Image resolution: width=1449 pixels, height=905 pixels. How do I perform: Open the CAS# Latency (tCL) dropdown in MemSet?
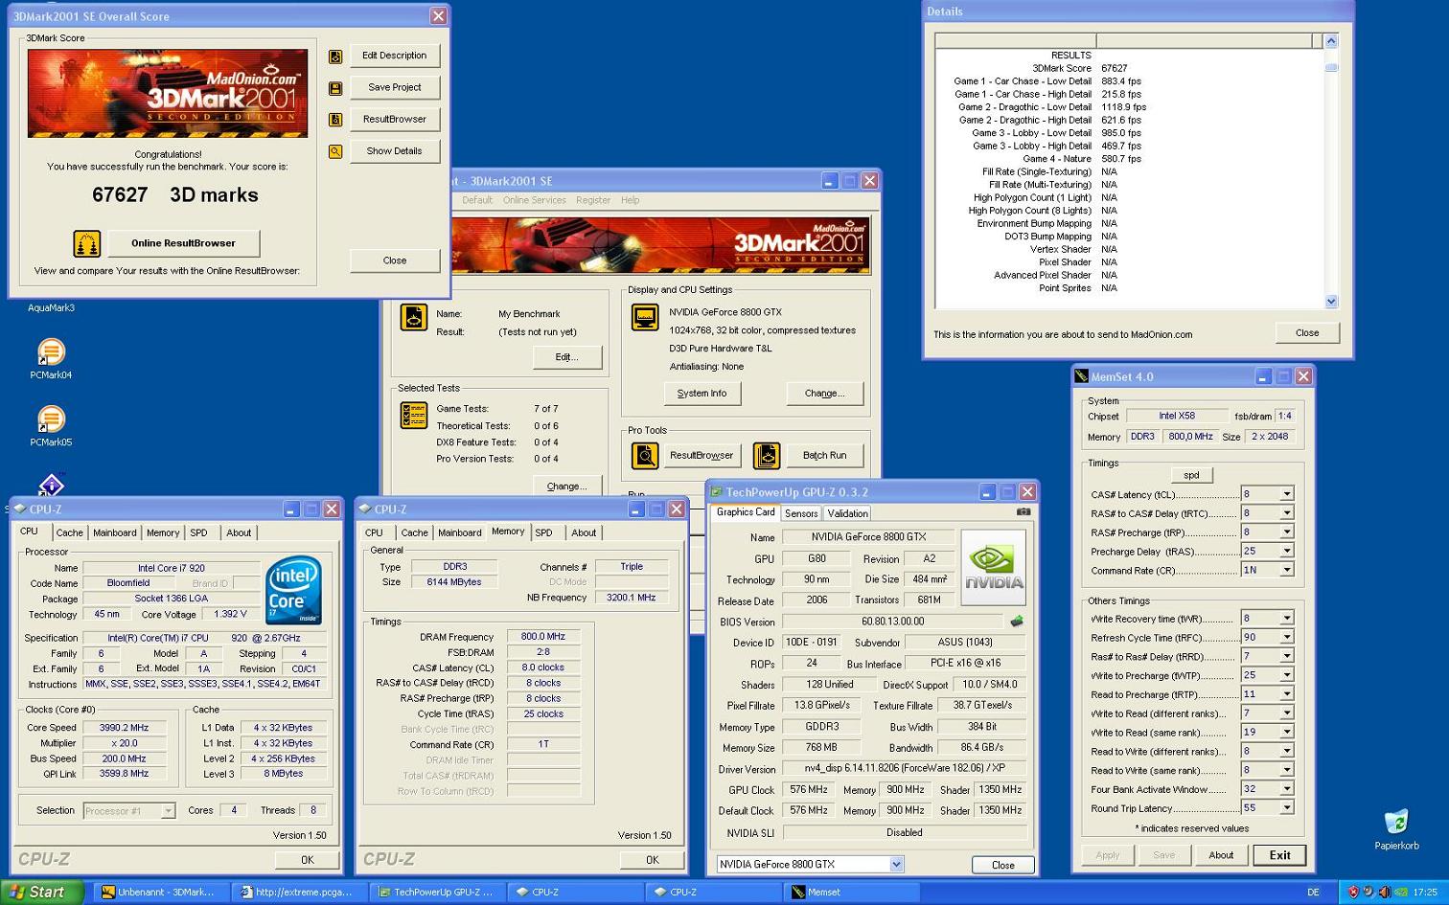[1286, 494]
